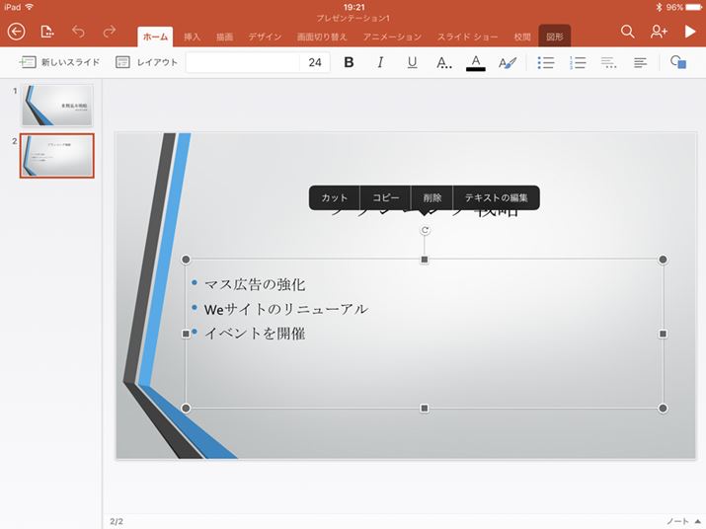
Task: Undo the last action
Action: [x=78, y=32]
